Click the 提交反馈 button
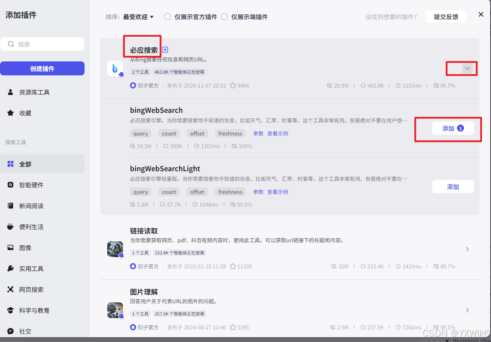 (x=446, y=17)
